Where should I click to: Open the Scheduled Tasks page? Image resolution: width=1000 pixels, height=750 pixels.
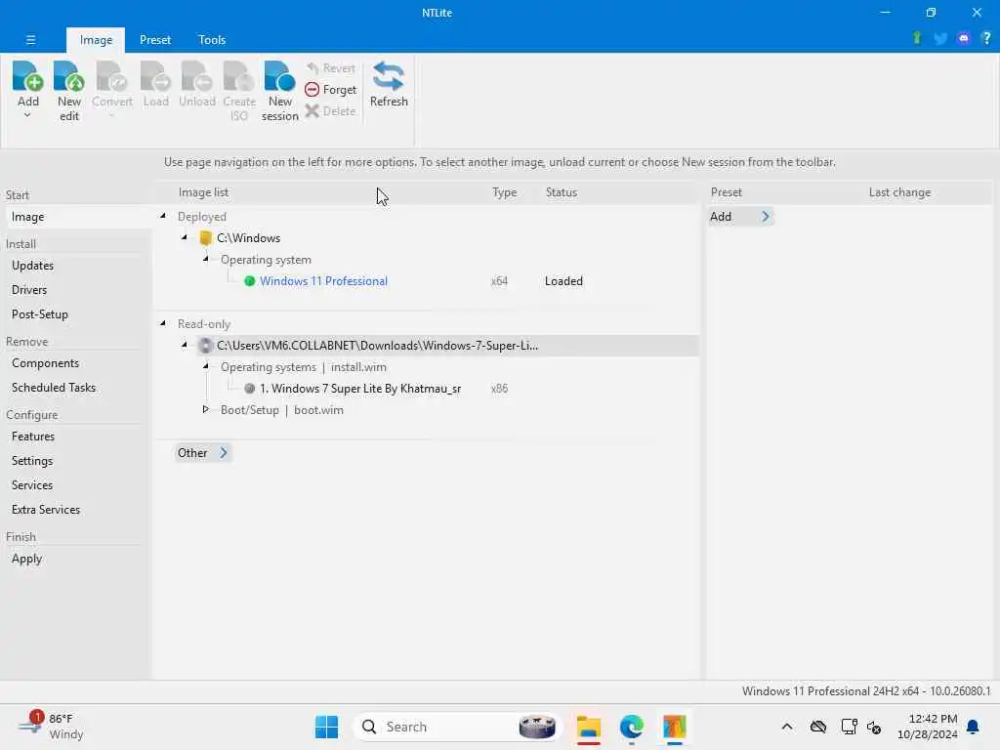pos(54,387)
